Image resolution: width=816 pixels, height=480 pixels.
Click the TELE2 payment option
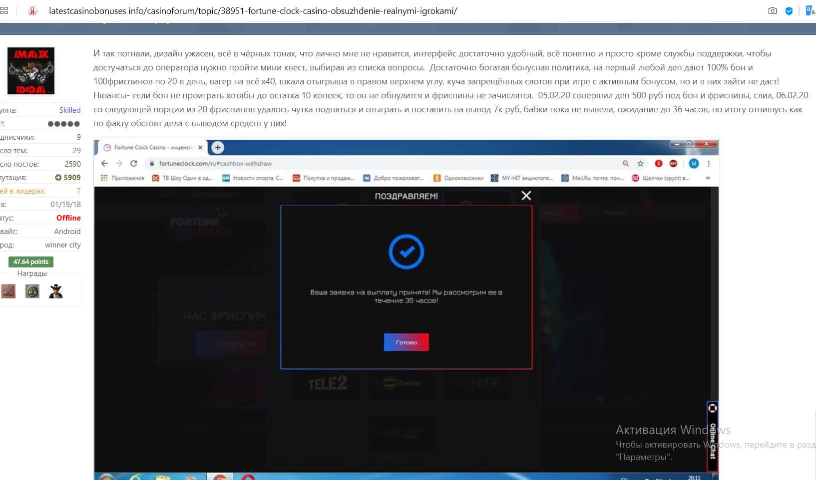(328, 383)
